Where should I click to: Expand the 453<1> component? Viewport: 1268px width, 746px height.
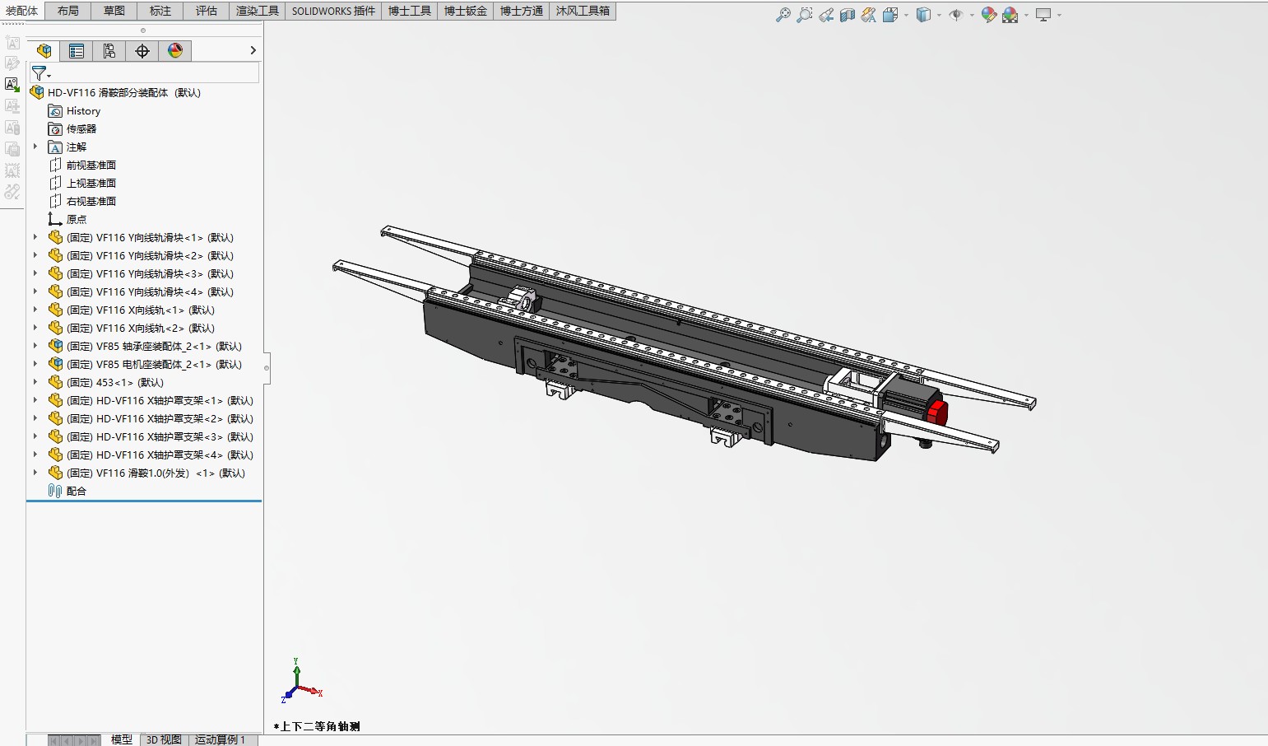tap(35, 382)
